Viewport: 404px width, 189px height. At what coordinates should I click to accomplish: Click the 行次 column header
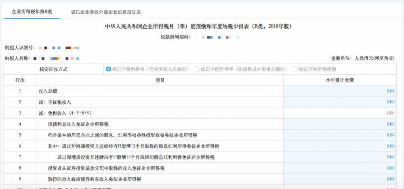coord(20,80)
